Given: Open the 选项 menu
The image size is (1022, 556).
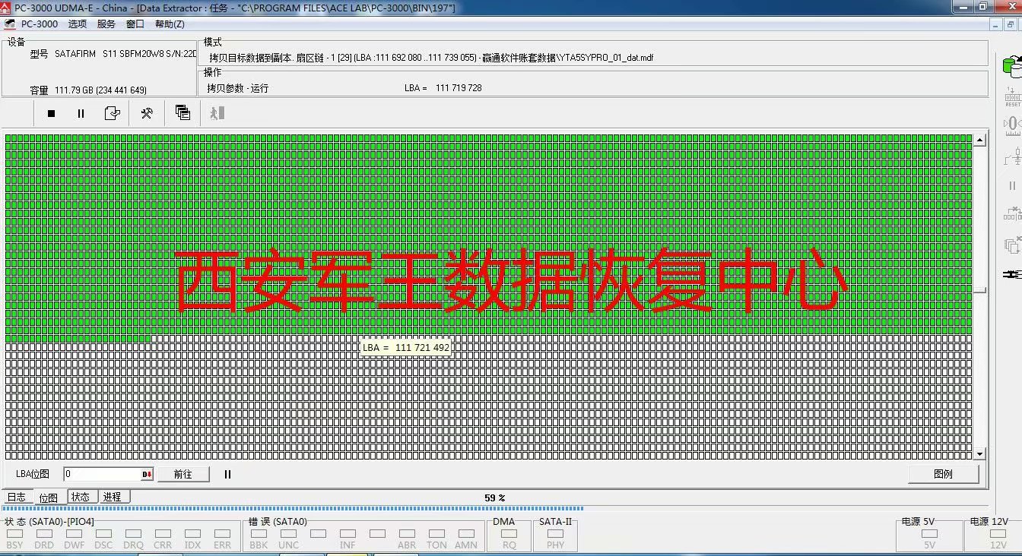Looking at the screenshot, I should coord(78,24).
